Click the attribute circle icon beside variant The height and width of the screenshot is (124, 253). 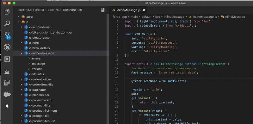coord(29,69)
